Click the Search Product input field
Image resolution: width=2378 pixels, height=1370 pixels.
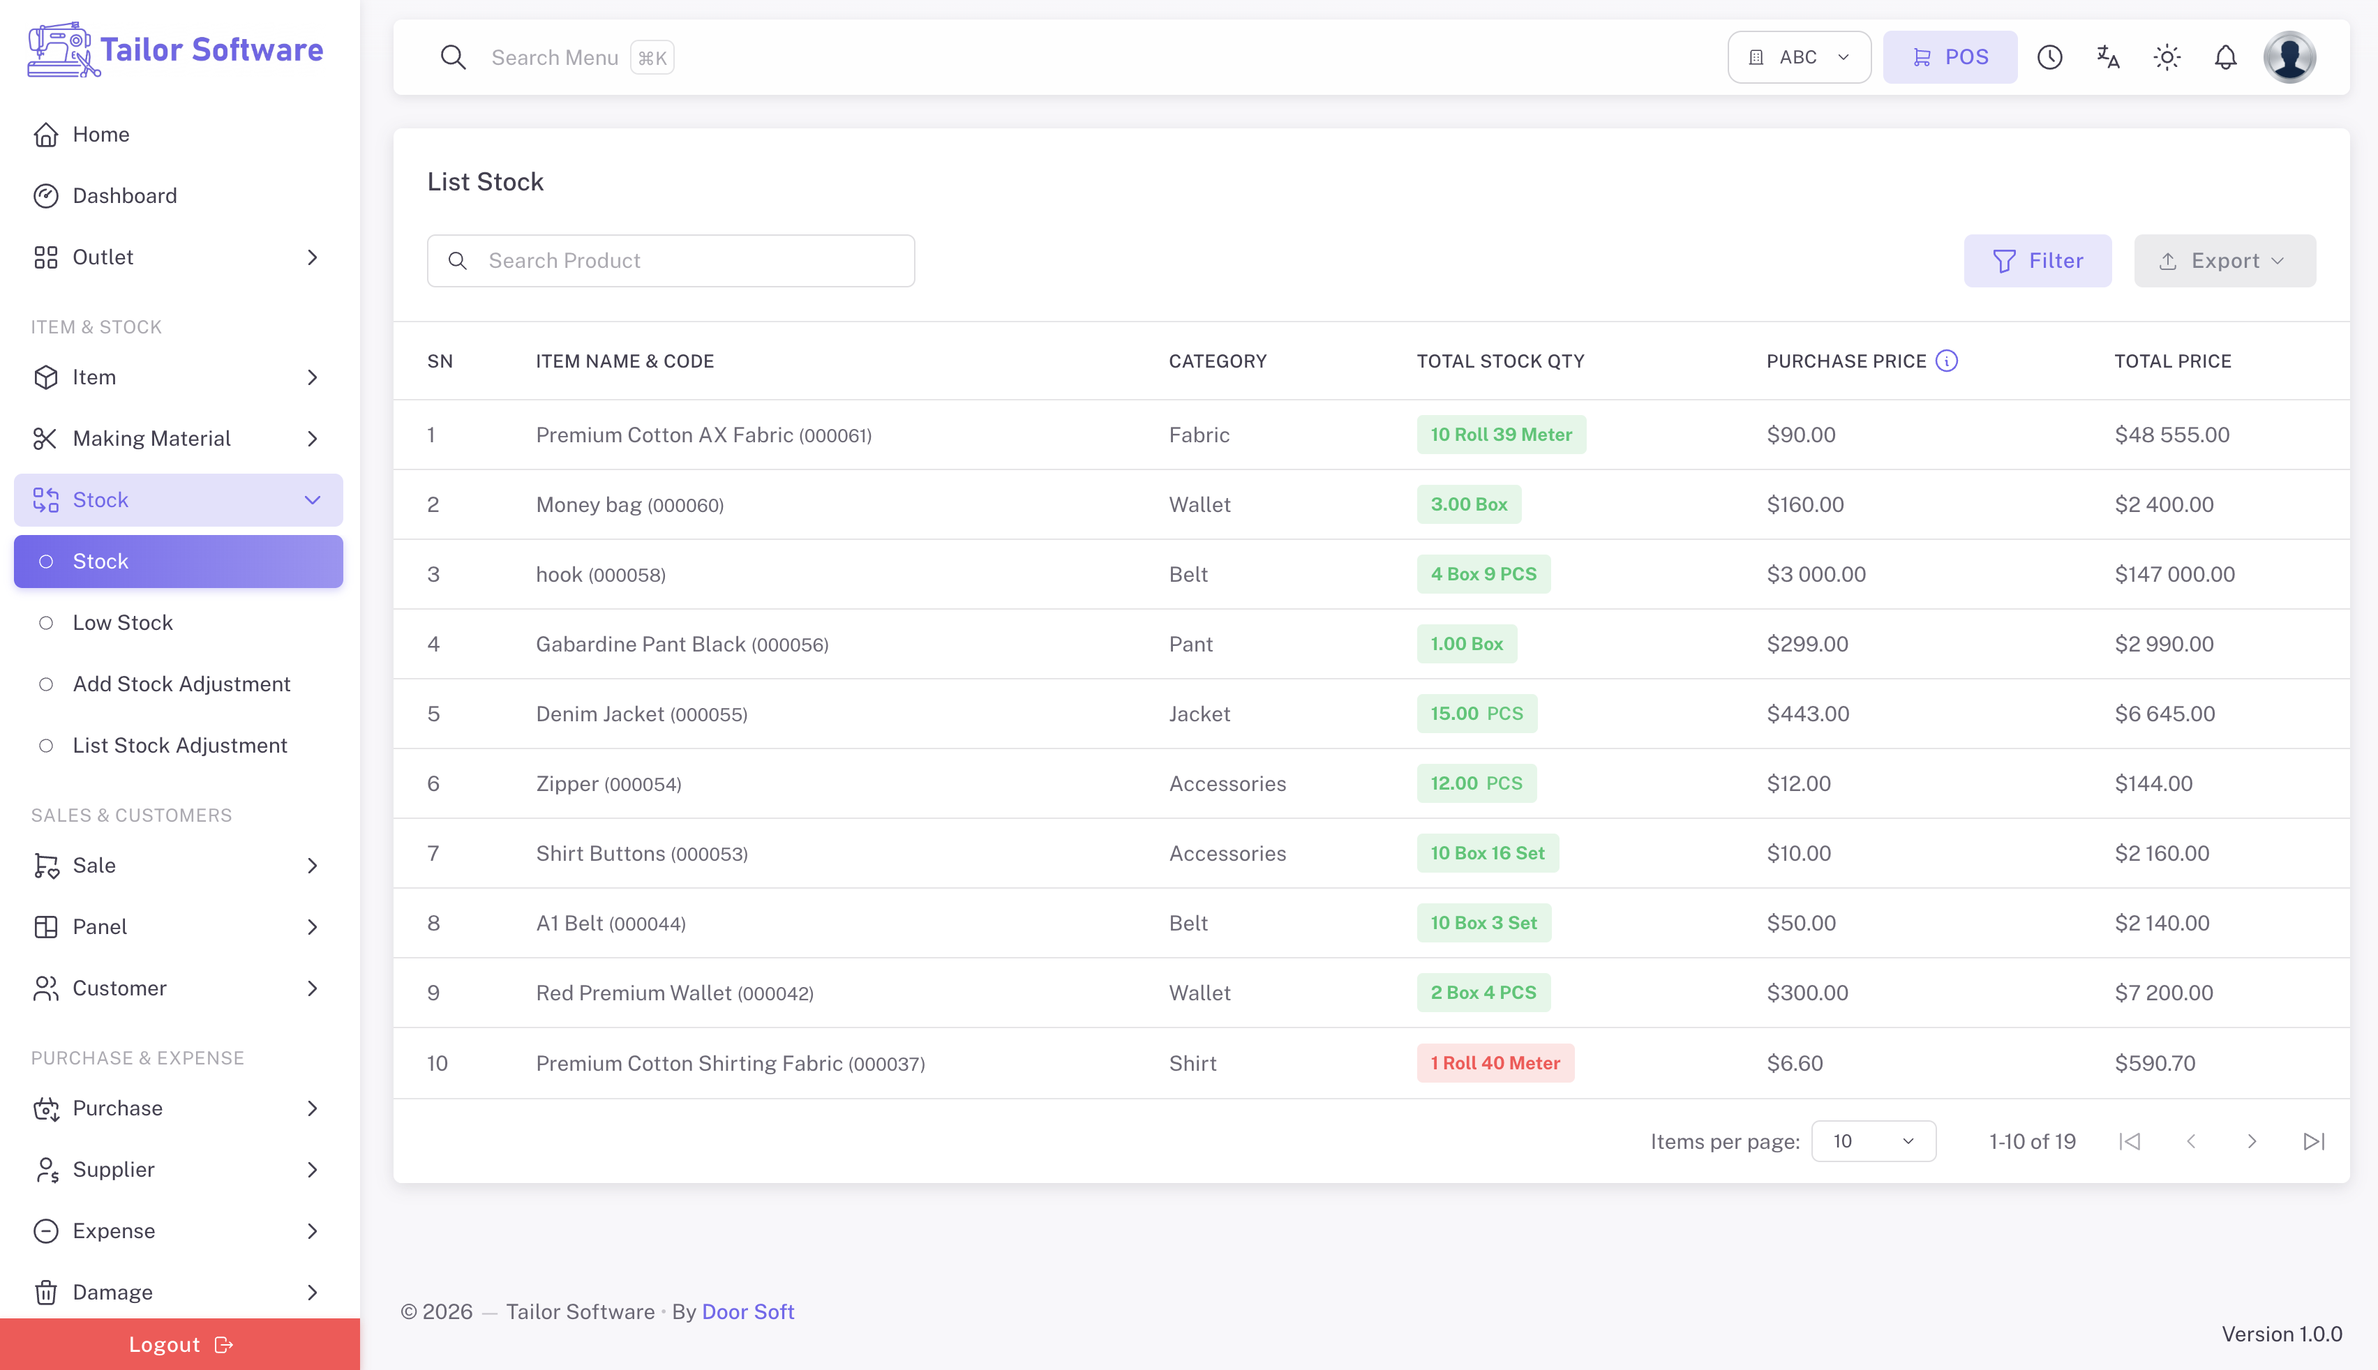point(670,261)
